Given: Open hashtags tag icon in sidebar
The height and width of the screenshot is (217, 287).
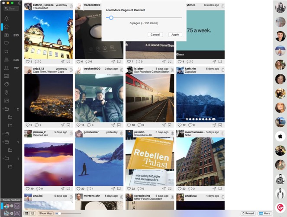Looking at the screenshot, I should [6, 84].
